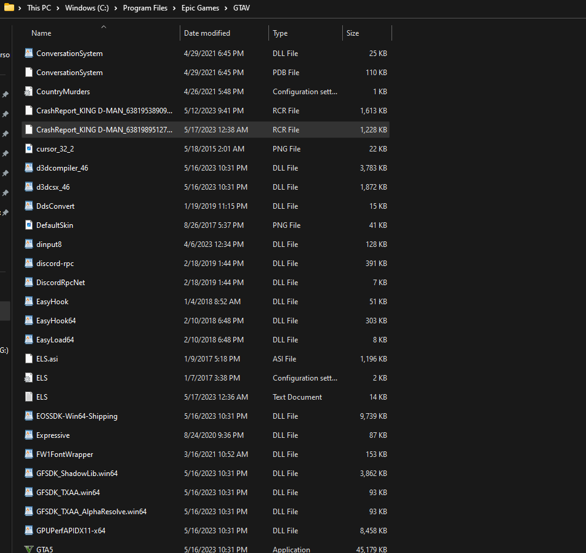Sort files by Name column header
The image size is (586, 553).
point(41,33)
